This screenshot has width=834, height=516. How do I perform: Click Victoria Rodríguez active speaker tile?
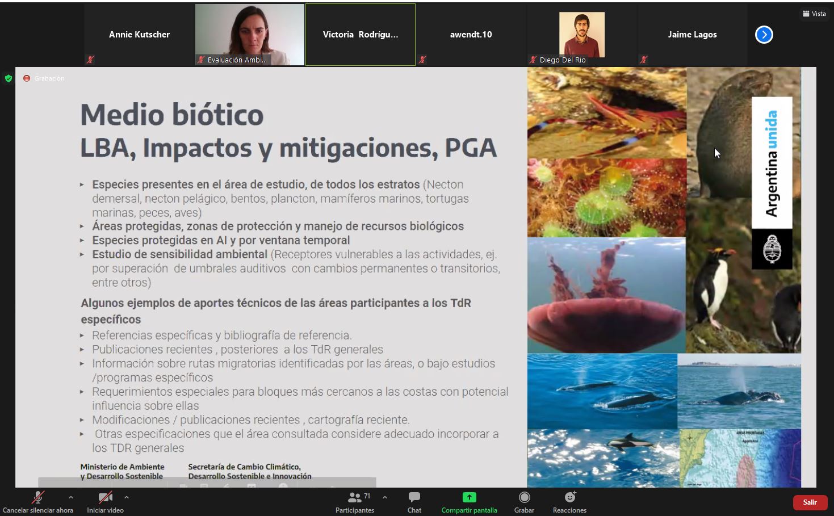[x=361, y=35]
